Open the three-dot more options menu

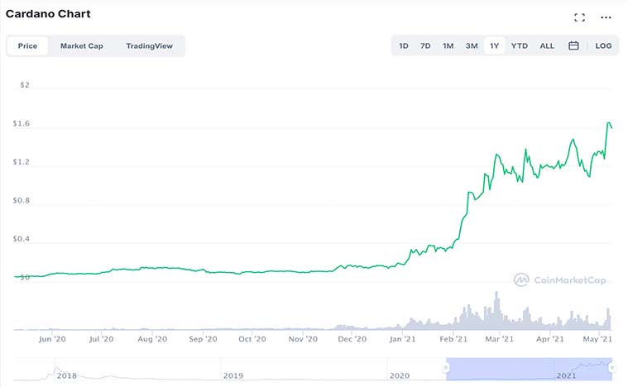(606, 17)
